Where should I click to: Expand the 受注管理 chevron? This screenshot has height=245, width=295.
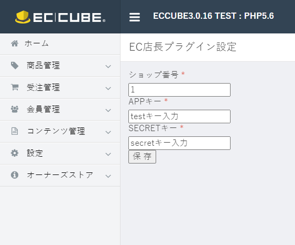click(108, 88)
